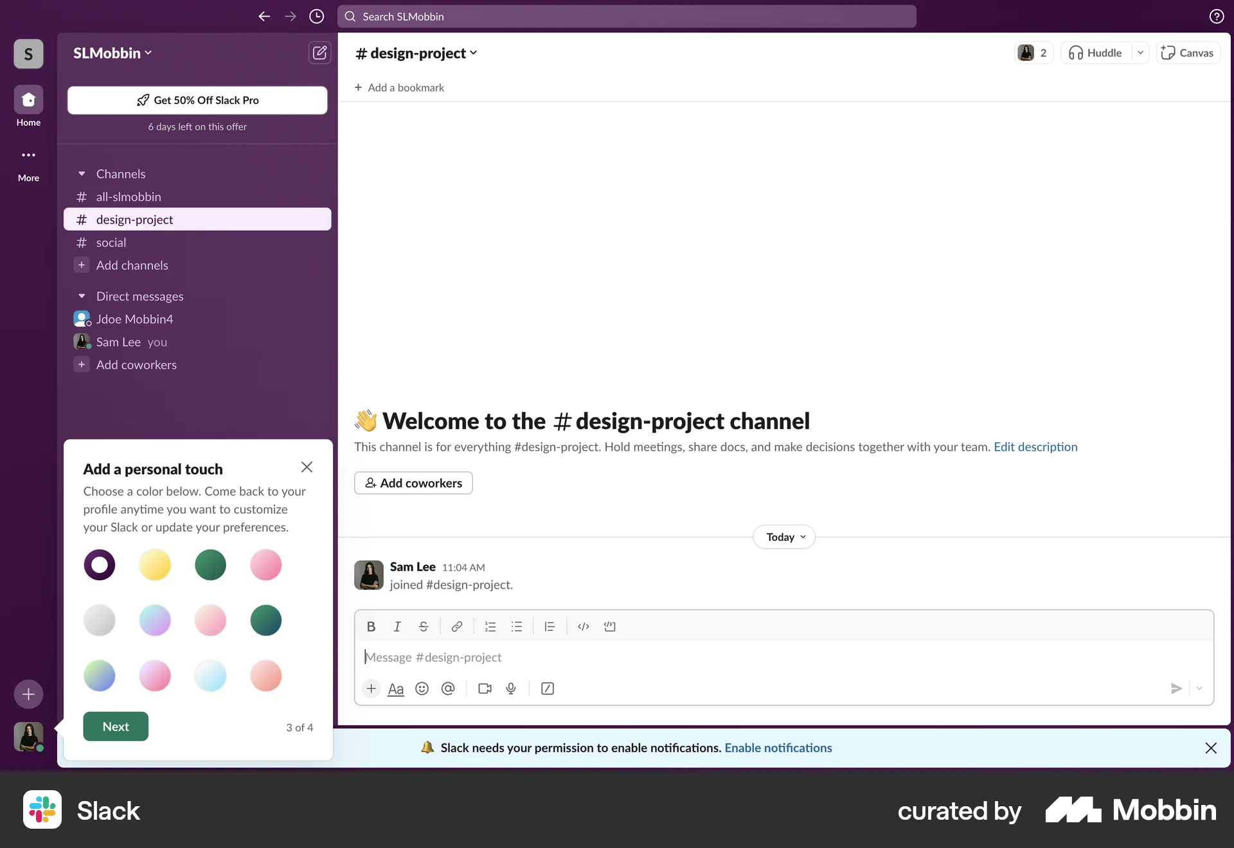
Task: Start a video clip from the composer
Action: [485, 688]
